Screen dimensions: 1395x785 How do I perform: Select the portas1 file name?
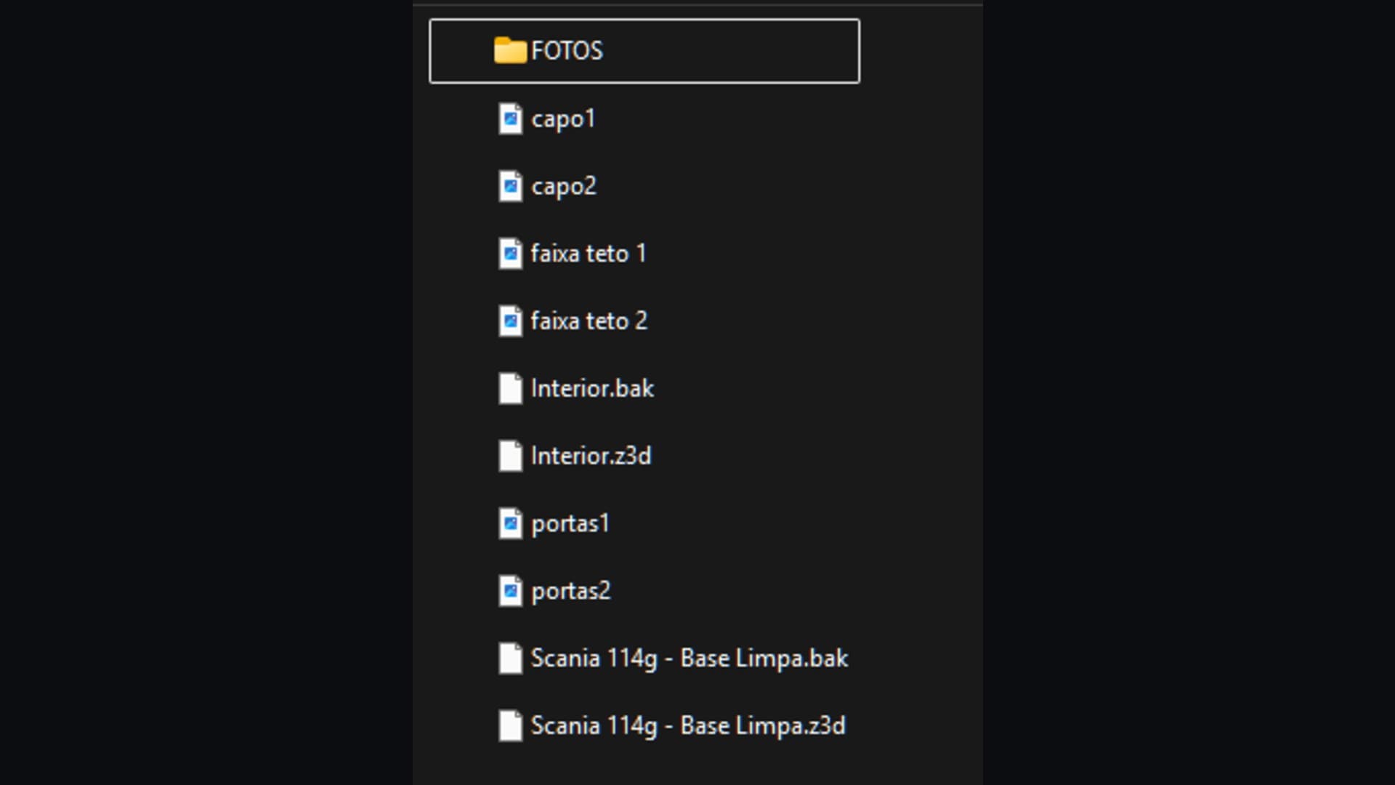(x=570, y=523)
